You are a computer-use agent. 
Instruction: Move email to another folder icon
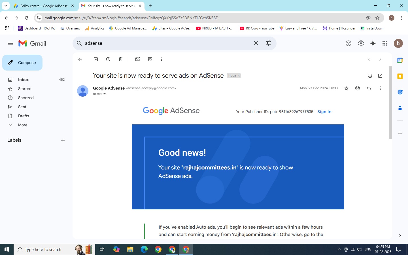click(150, 59)
